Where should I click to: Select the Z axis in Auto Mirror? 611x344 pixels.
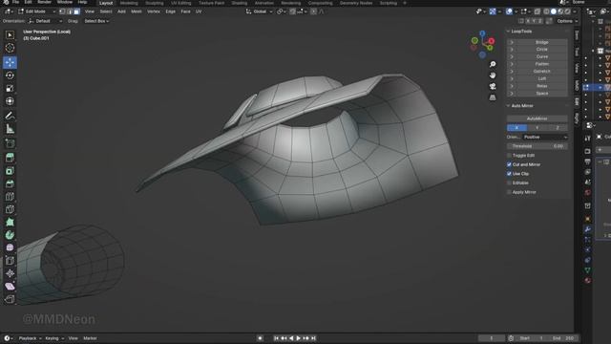(x=558, y=128)
